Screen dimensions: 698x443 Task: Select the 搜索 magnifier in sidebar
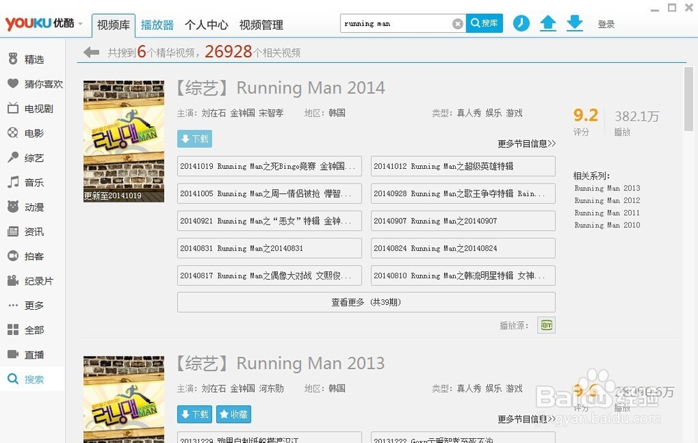point(13,379)
